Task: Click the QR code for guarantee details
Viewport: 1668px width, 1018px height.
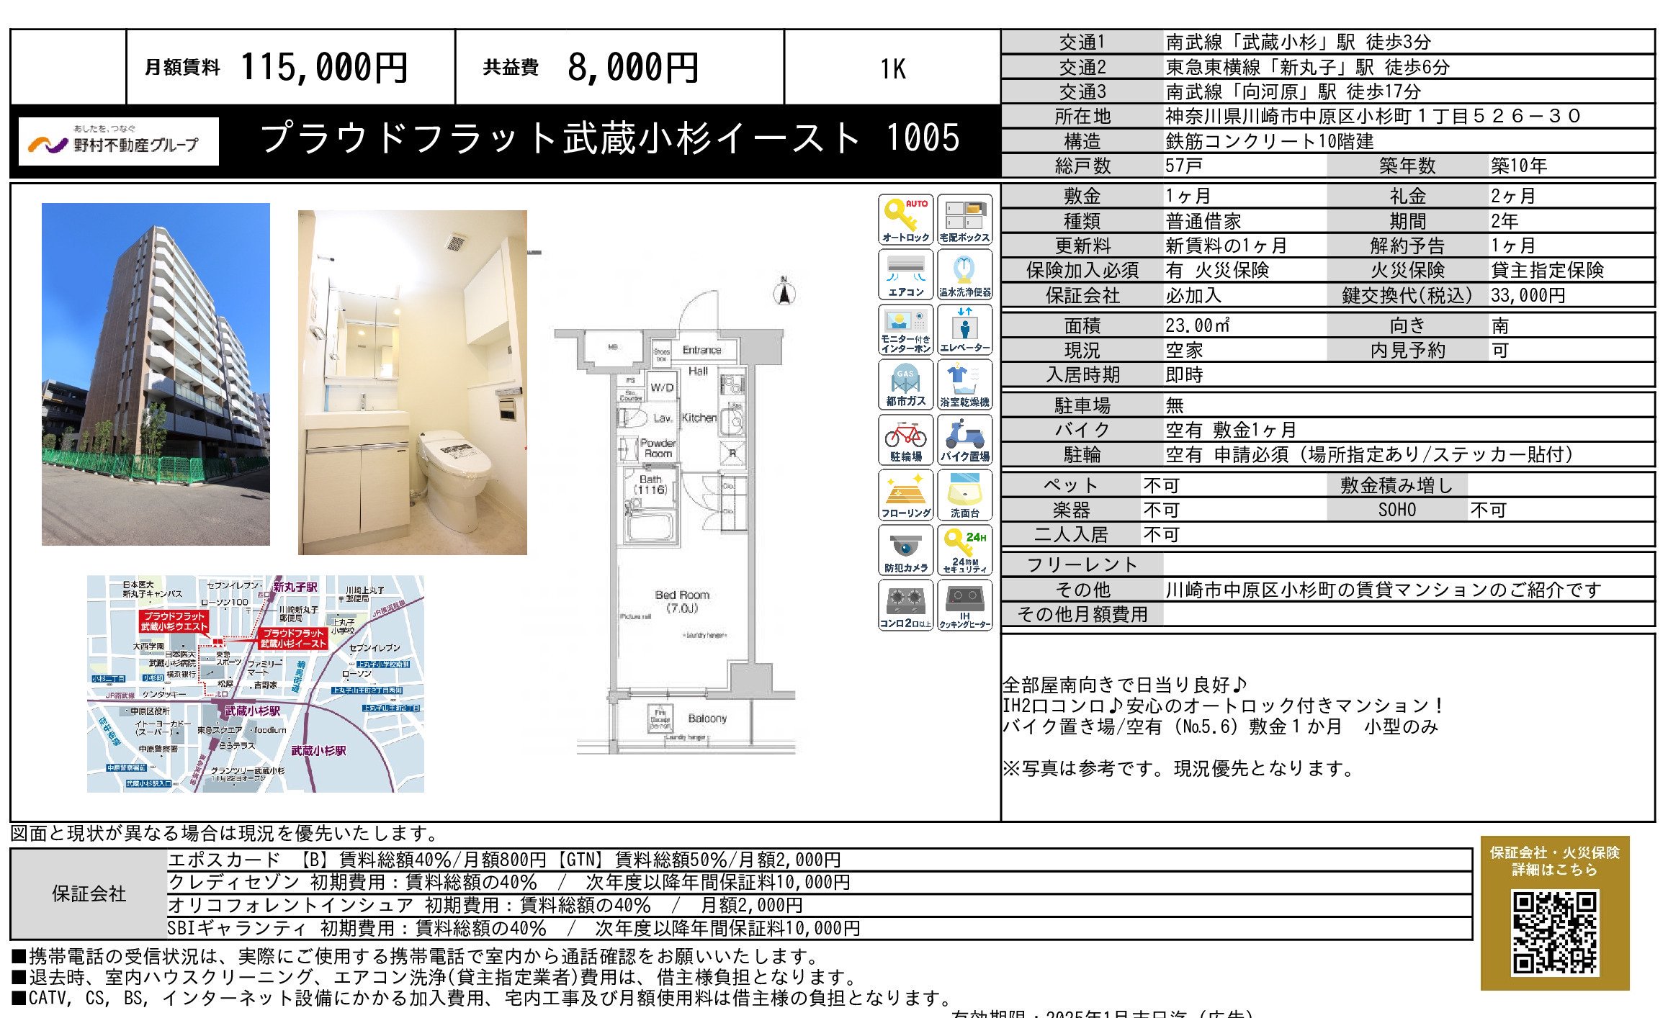Action: pos(1555,932)
